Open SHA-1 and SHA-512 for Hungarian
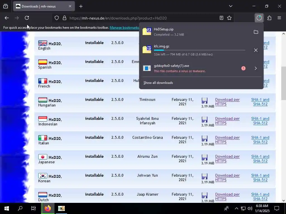 coord(260,102)
